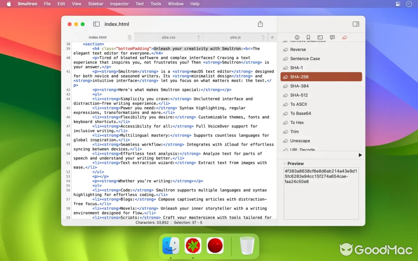Select SHA-512 in the functions list
The height and width of the screenshot is (261, 418).
click(299, 95)
